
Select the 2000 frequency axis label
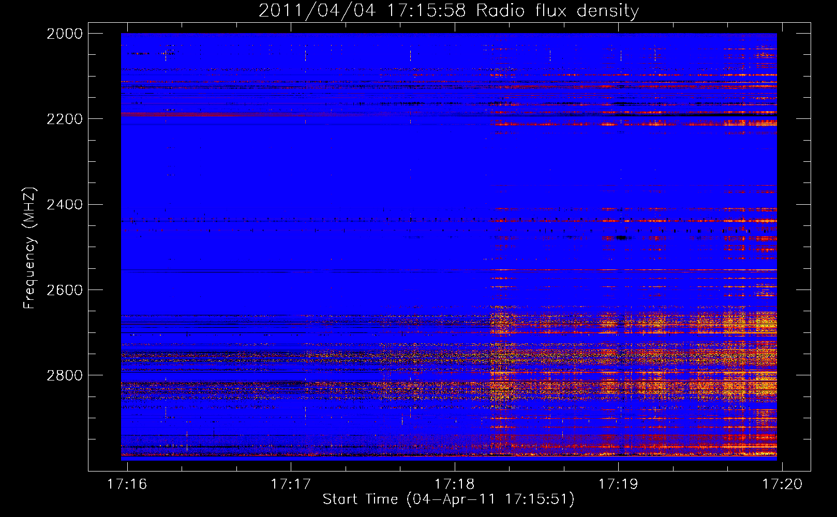pos(65,34)
